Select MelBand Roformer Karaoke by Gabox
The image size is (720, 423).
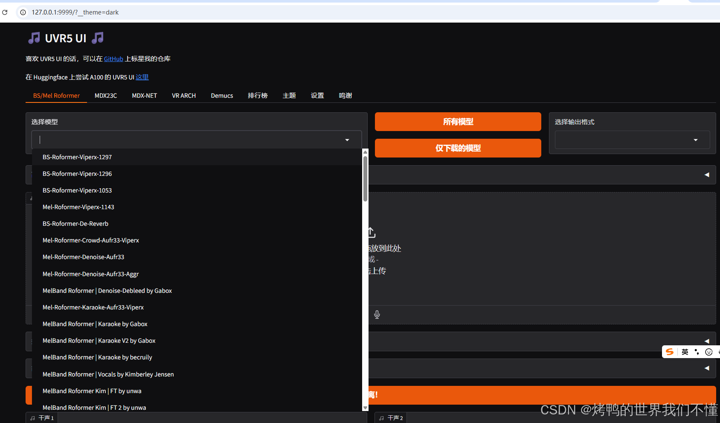[197, 324]
